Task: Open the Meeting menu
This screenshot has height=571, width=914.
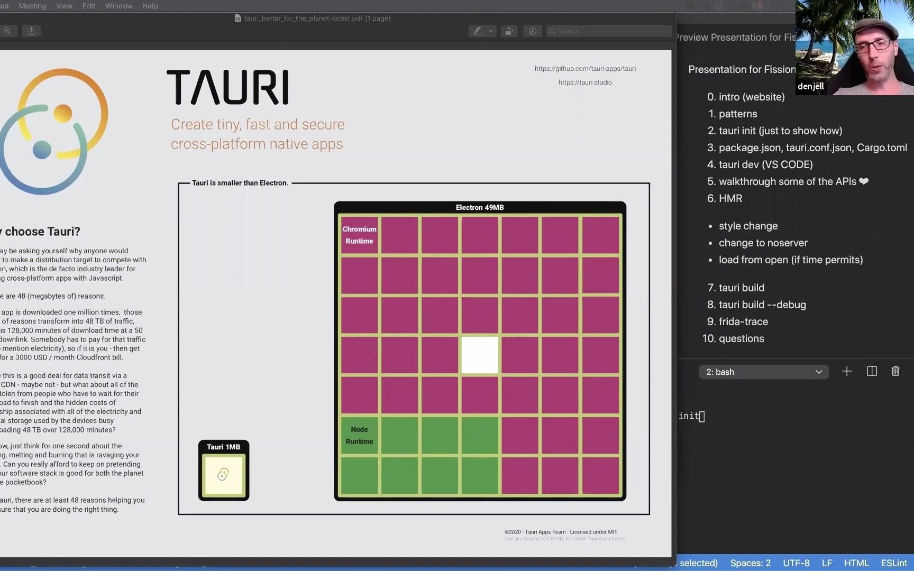Action: click(x=32, y=6)
